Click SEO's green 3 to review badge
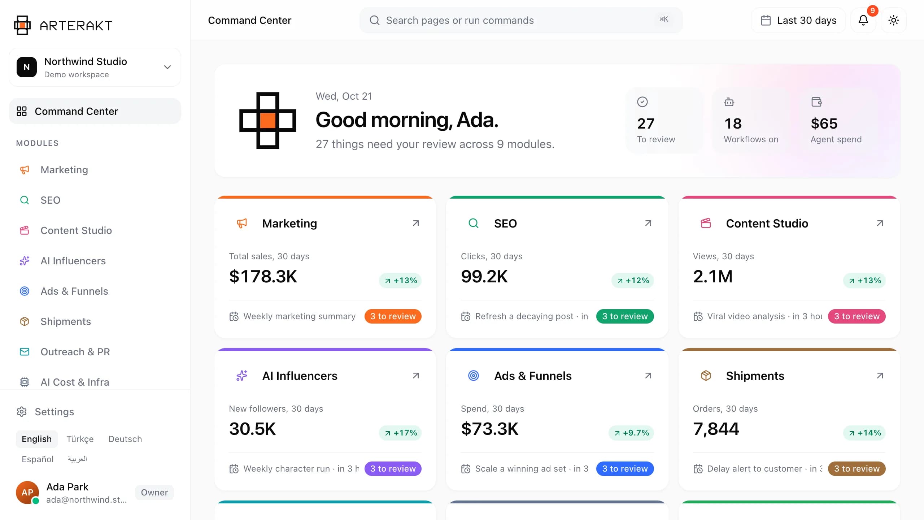 click(x=625, y=316)
